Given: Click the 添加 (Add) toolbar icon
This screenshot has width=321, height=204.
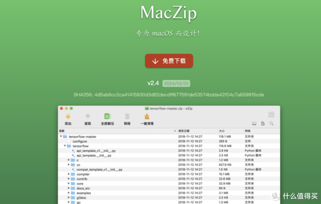Looking at the screenshot, I should click(x=68, y=117).
